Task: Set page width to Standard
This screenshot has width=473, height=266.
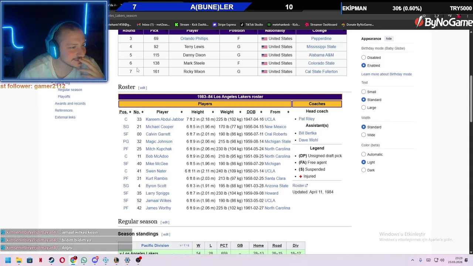Action: pos(364,127)
